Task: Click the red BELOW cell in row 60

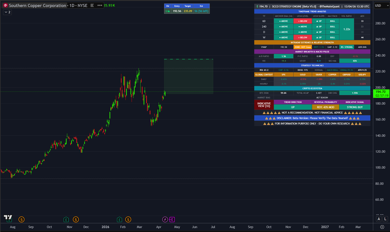Action: pyautogui.click(x=303, y=21)
